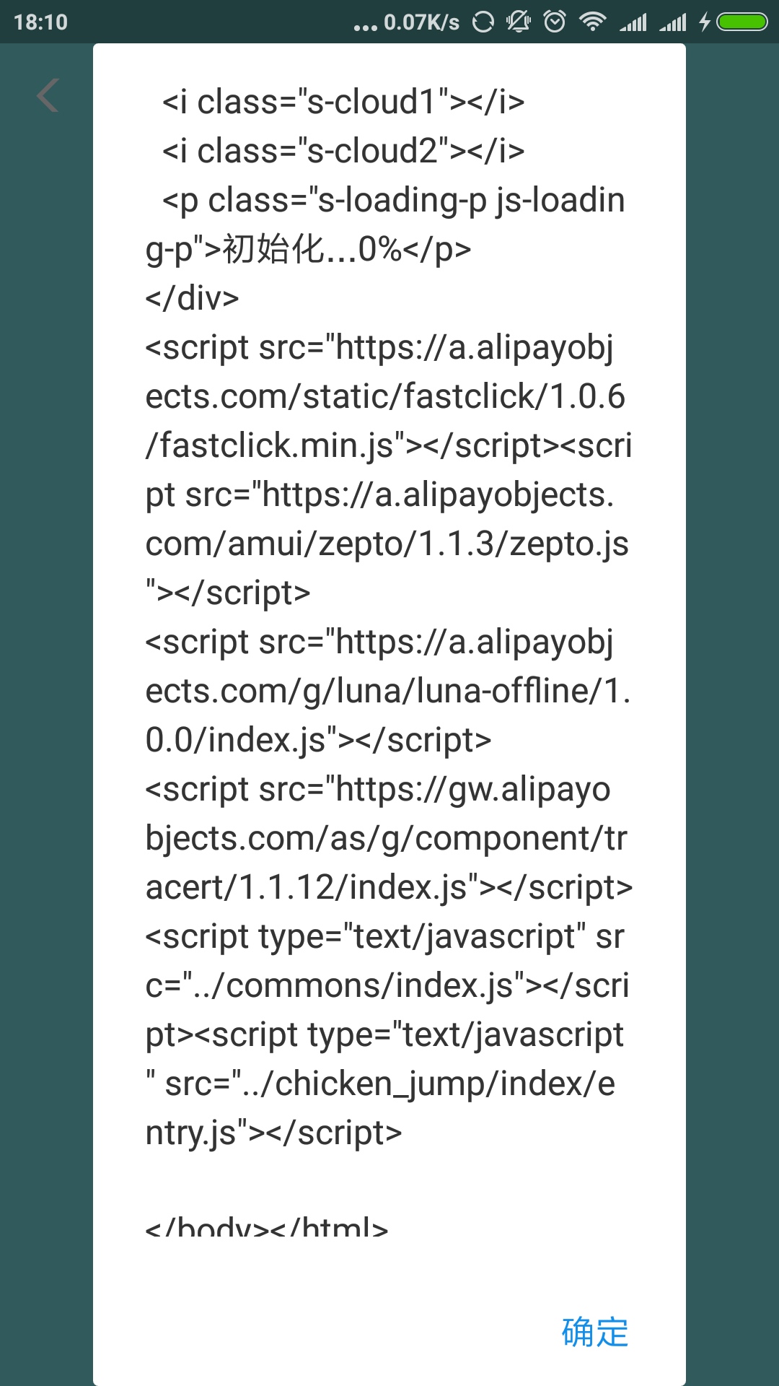Tap the back arrow behind the dialog
The width and height of the screenshot is (779, 1386).
click(48, 95)
